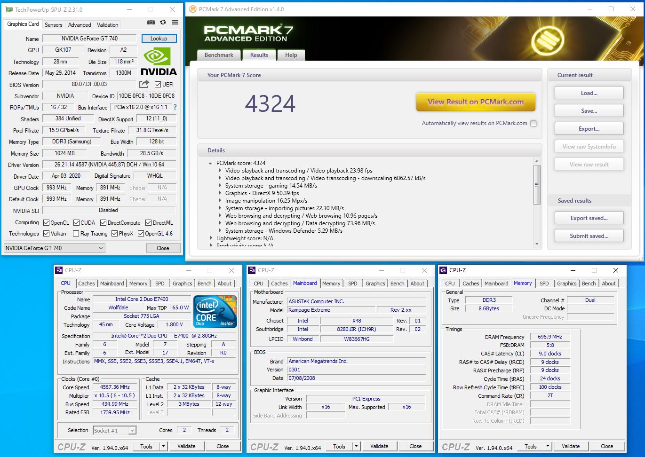Click the Export... button in PCMark

(589, 129)
